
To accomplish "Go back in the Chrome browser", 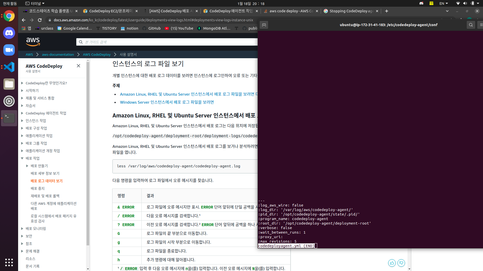I will [24, 20].
